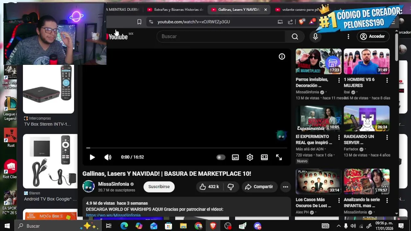Click the Farfadox channel name

pyautogui.click(x=351, y=149)
